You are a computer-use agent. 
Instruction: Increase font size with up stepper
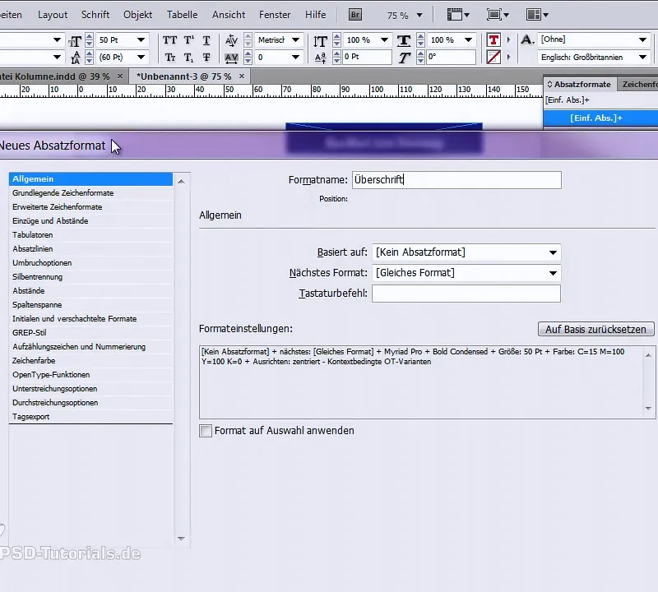click(x=89, y=37)
